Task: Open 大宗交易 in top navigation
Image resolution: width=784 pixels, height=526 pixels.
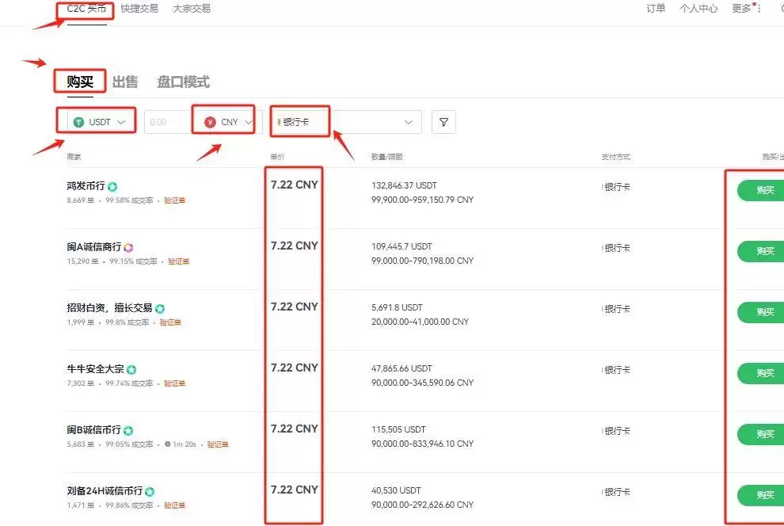Action: click(x=192, y=9)
